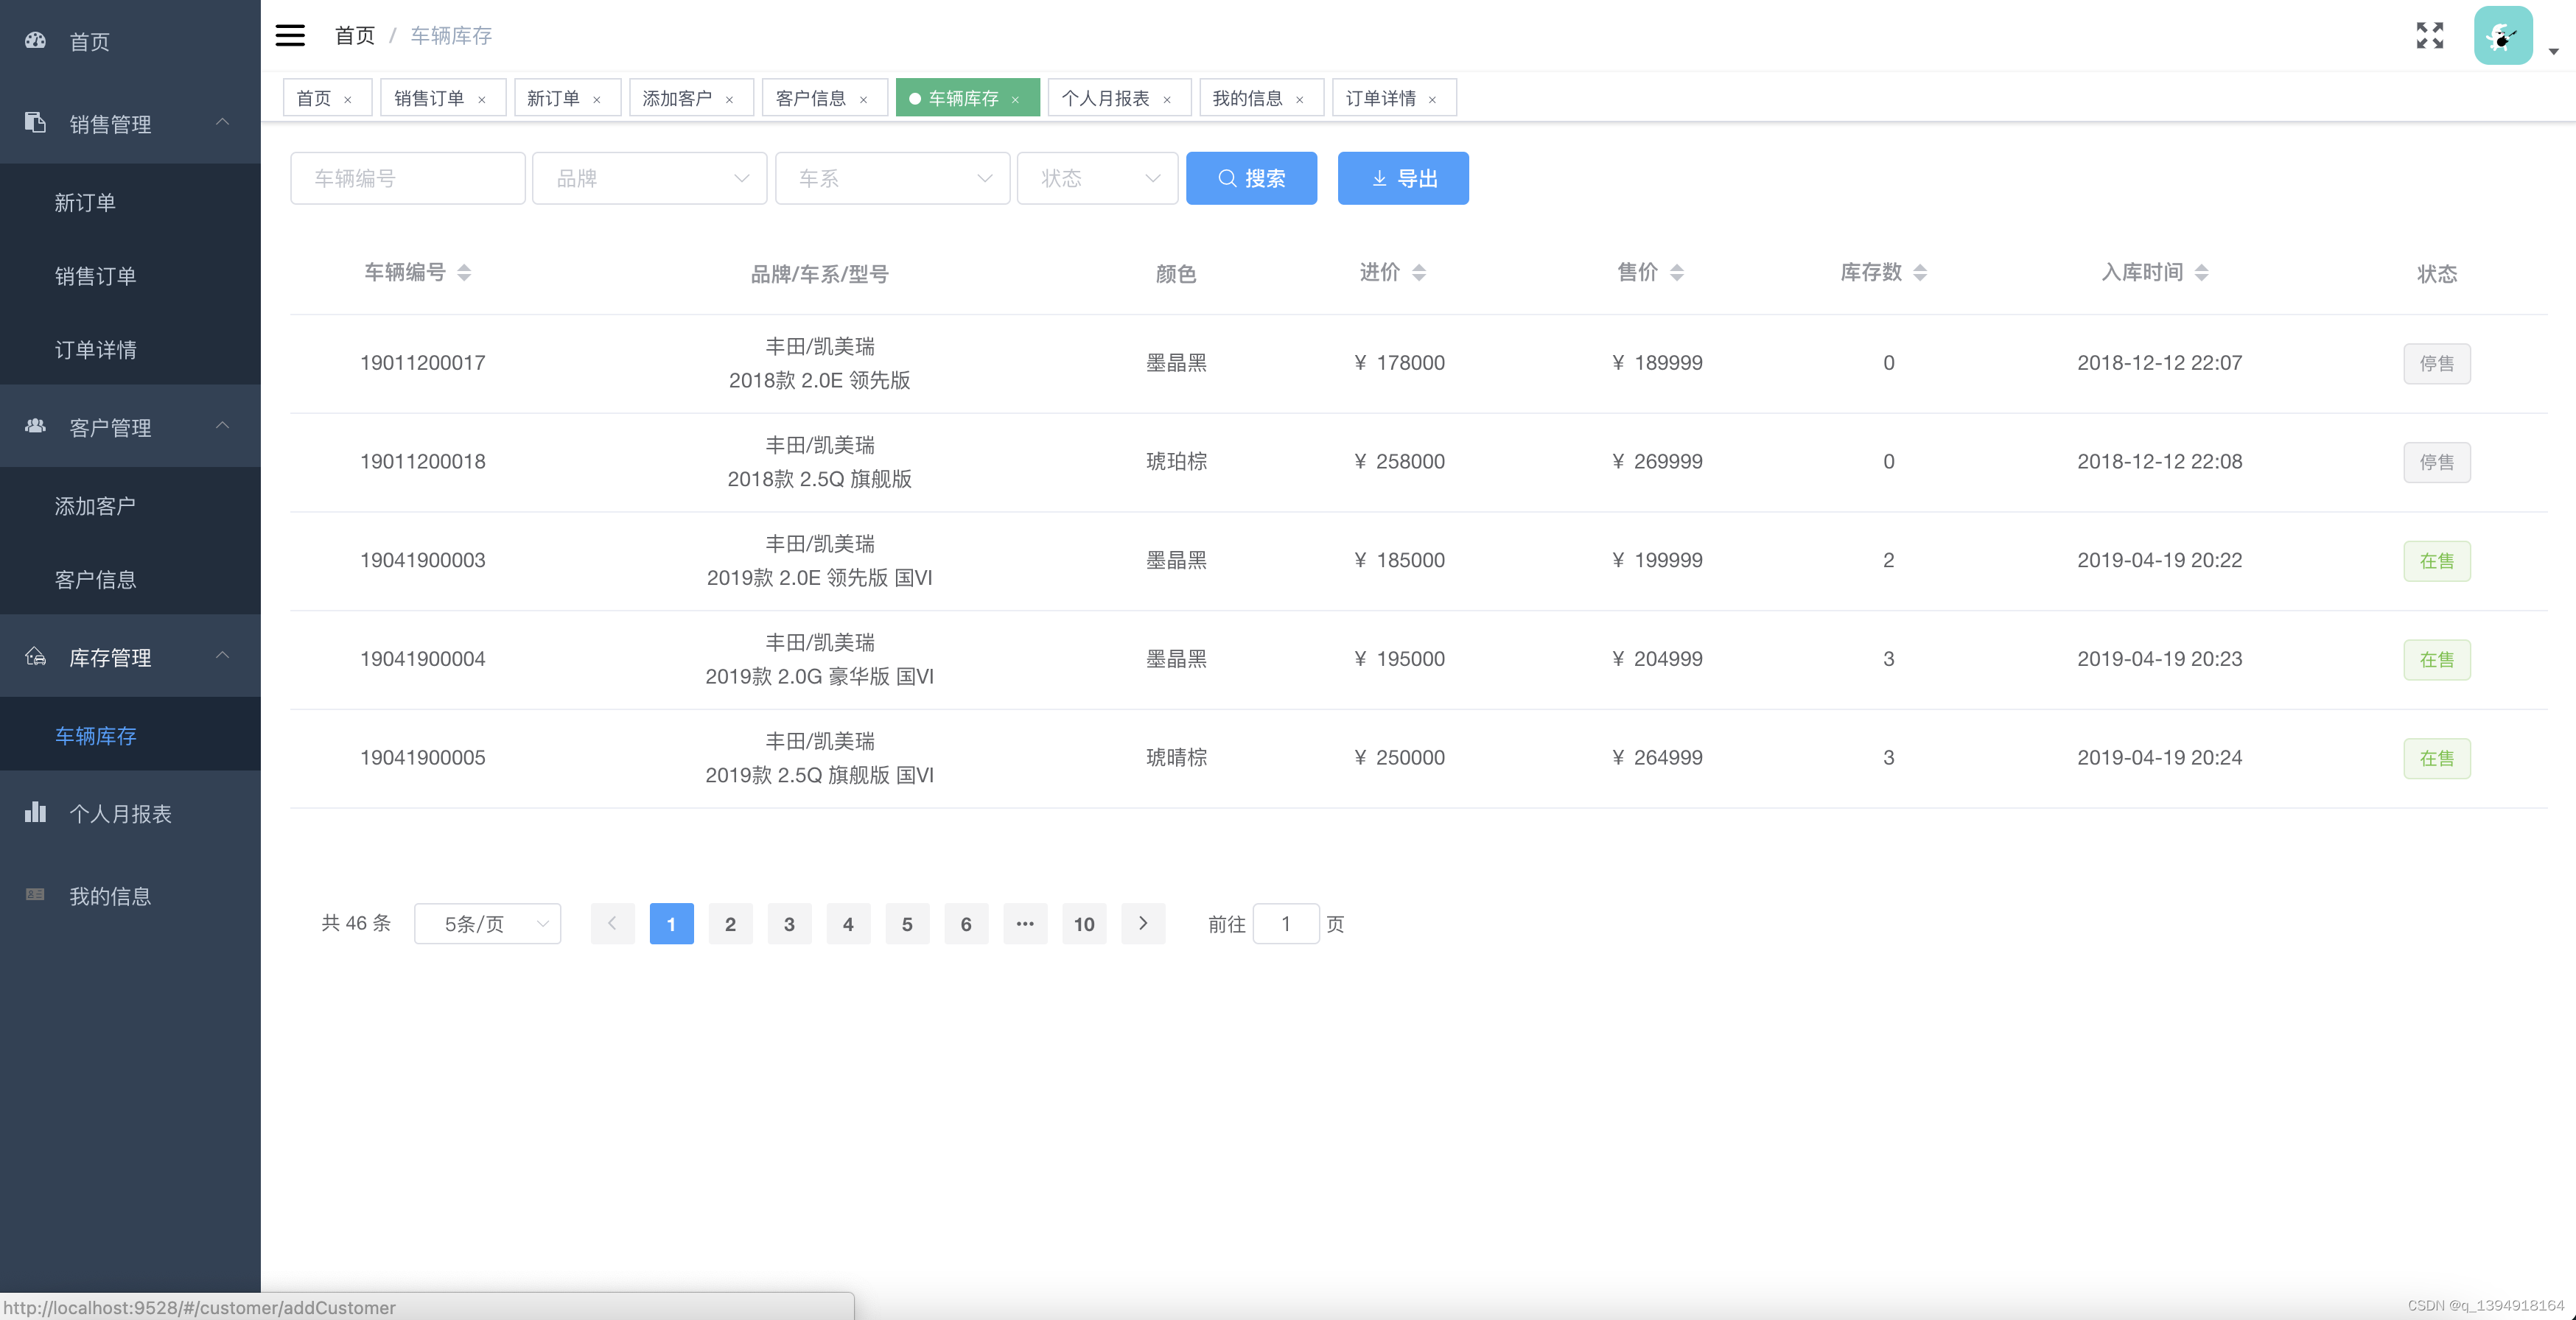
Task: Click the blue 搜索 search button
Action: (1251, 178)
